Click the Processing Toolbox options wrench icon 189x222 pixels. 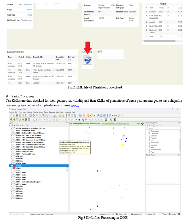tap(160, 125)
